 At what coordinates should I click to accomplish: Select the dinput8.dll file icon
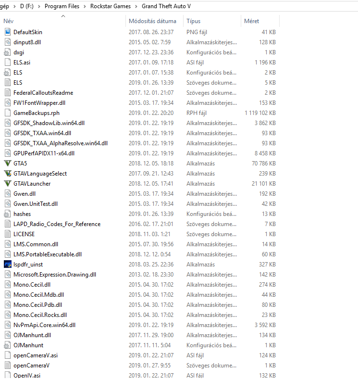pos(8,42)
